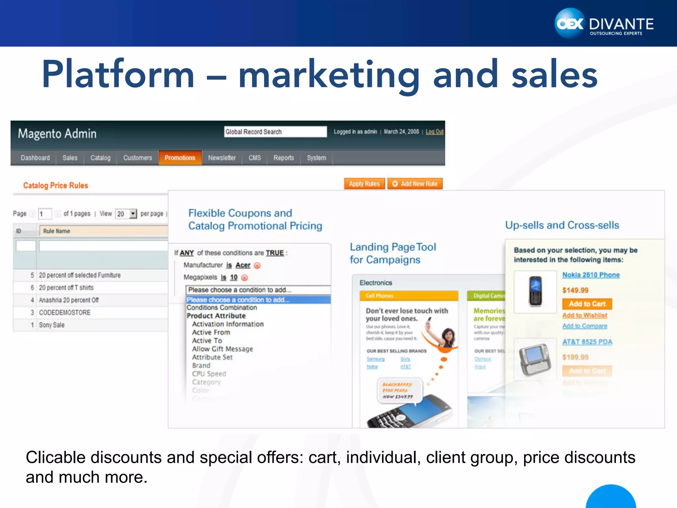The height and width of the screenshot is (508, 677).
Task: Open the AT&T 8525 PDA product link
Action: point(587,342)
